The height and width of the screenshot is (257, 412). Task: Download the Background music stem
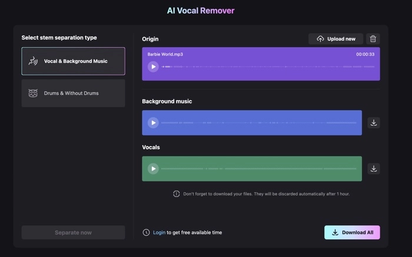pyautogui.click(x=374, y=123)
